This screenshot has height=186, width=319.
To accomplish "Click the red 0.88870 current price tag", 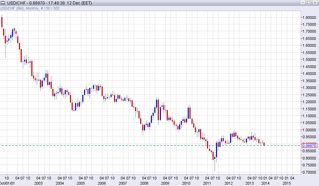I will [309, 146].
